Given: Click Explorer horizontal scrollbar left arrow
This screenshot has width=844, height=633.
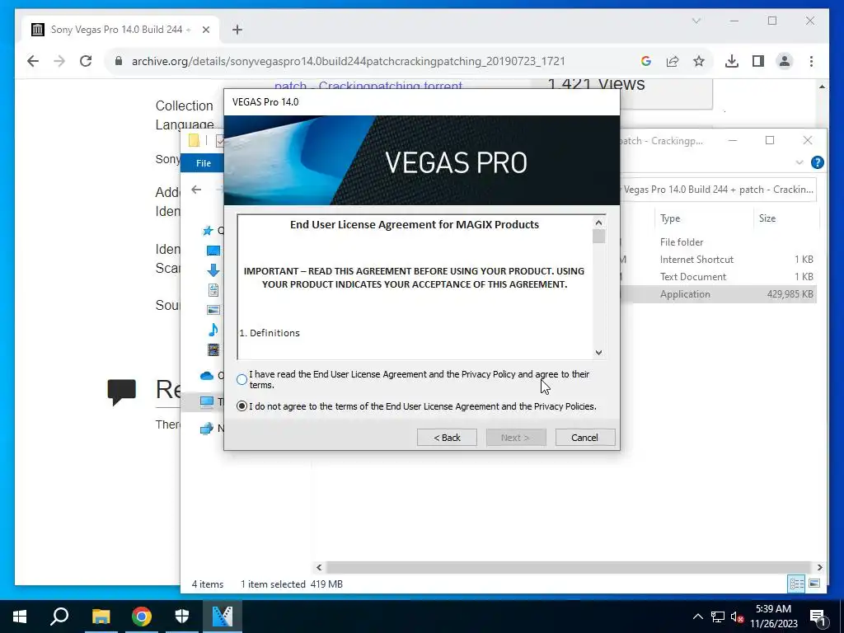Looking at the screenshot, I should [x=319, y=567].
